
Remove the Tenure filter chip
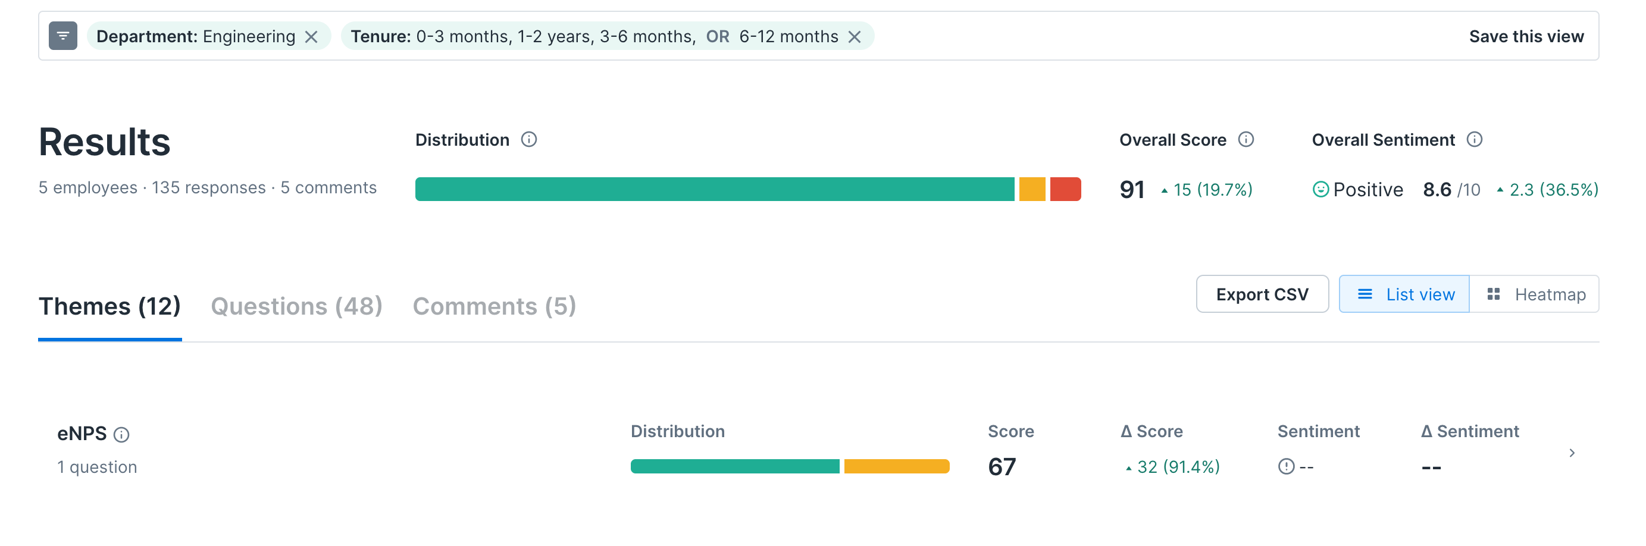[x=855, y=37]
